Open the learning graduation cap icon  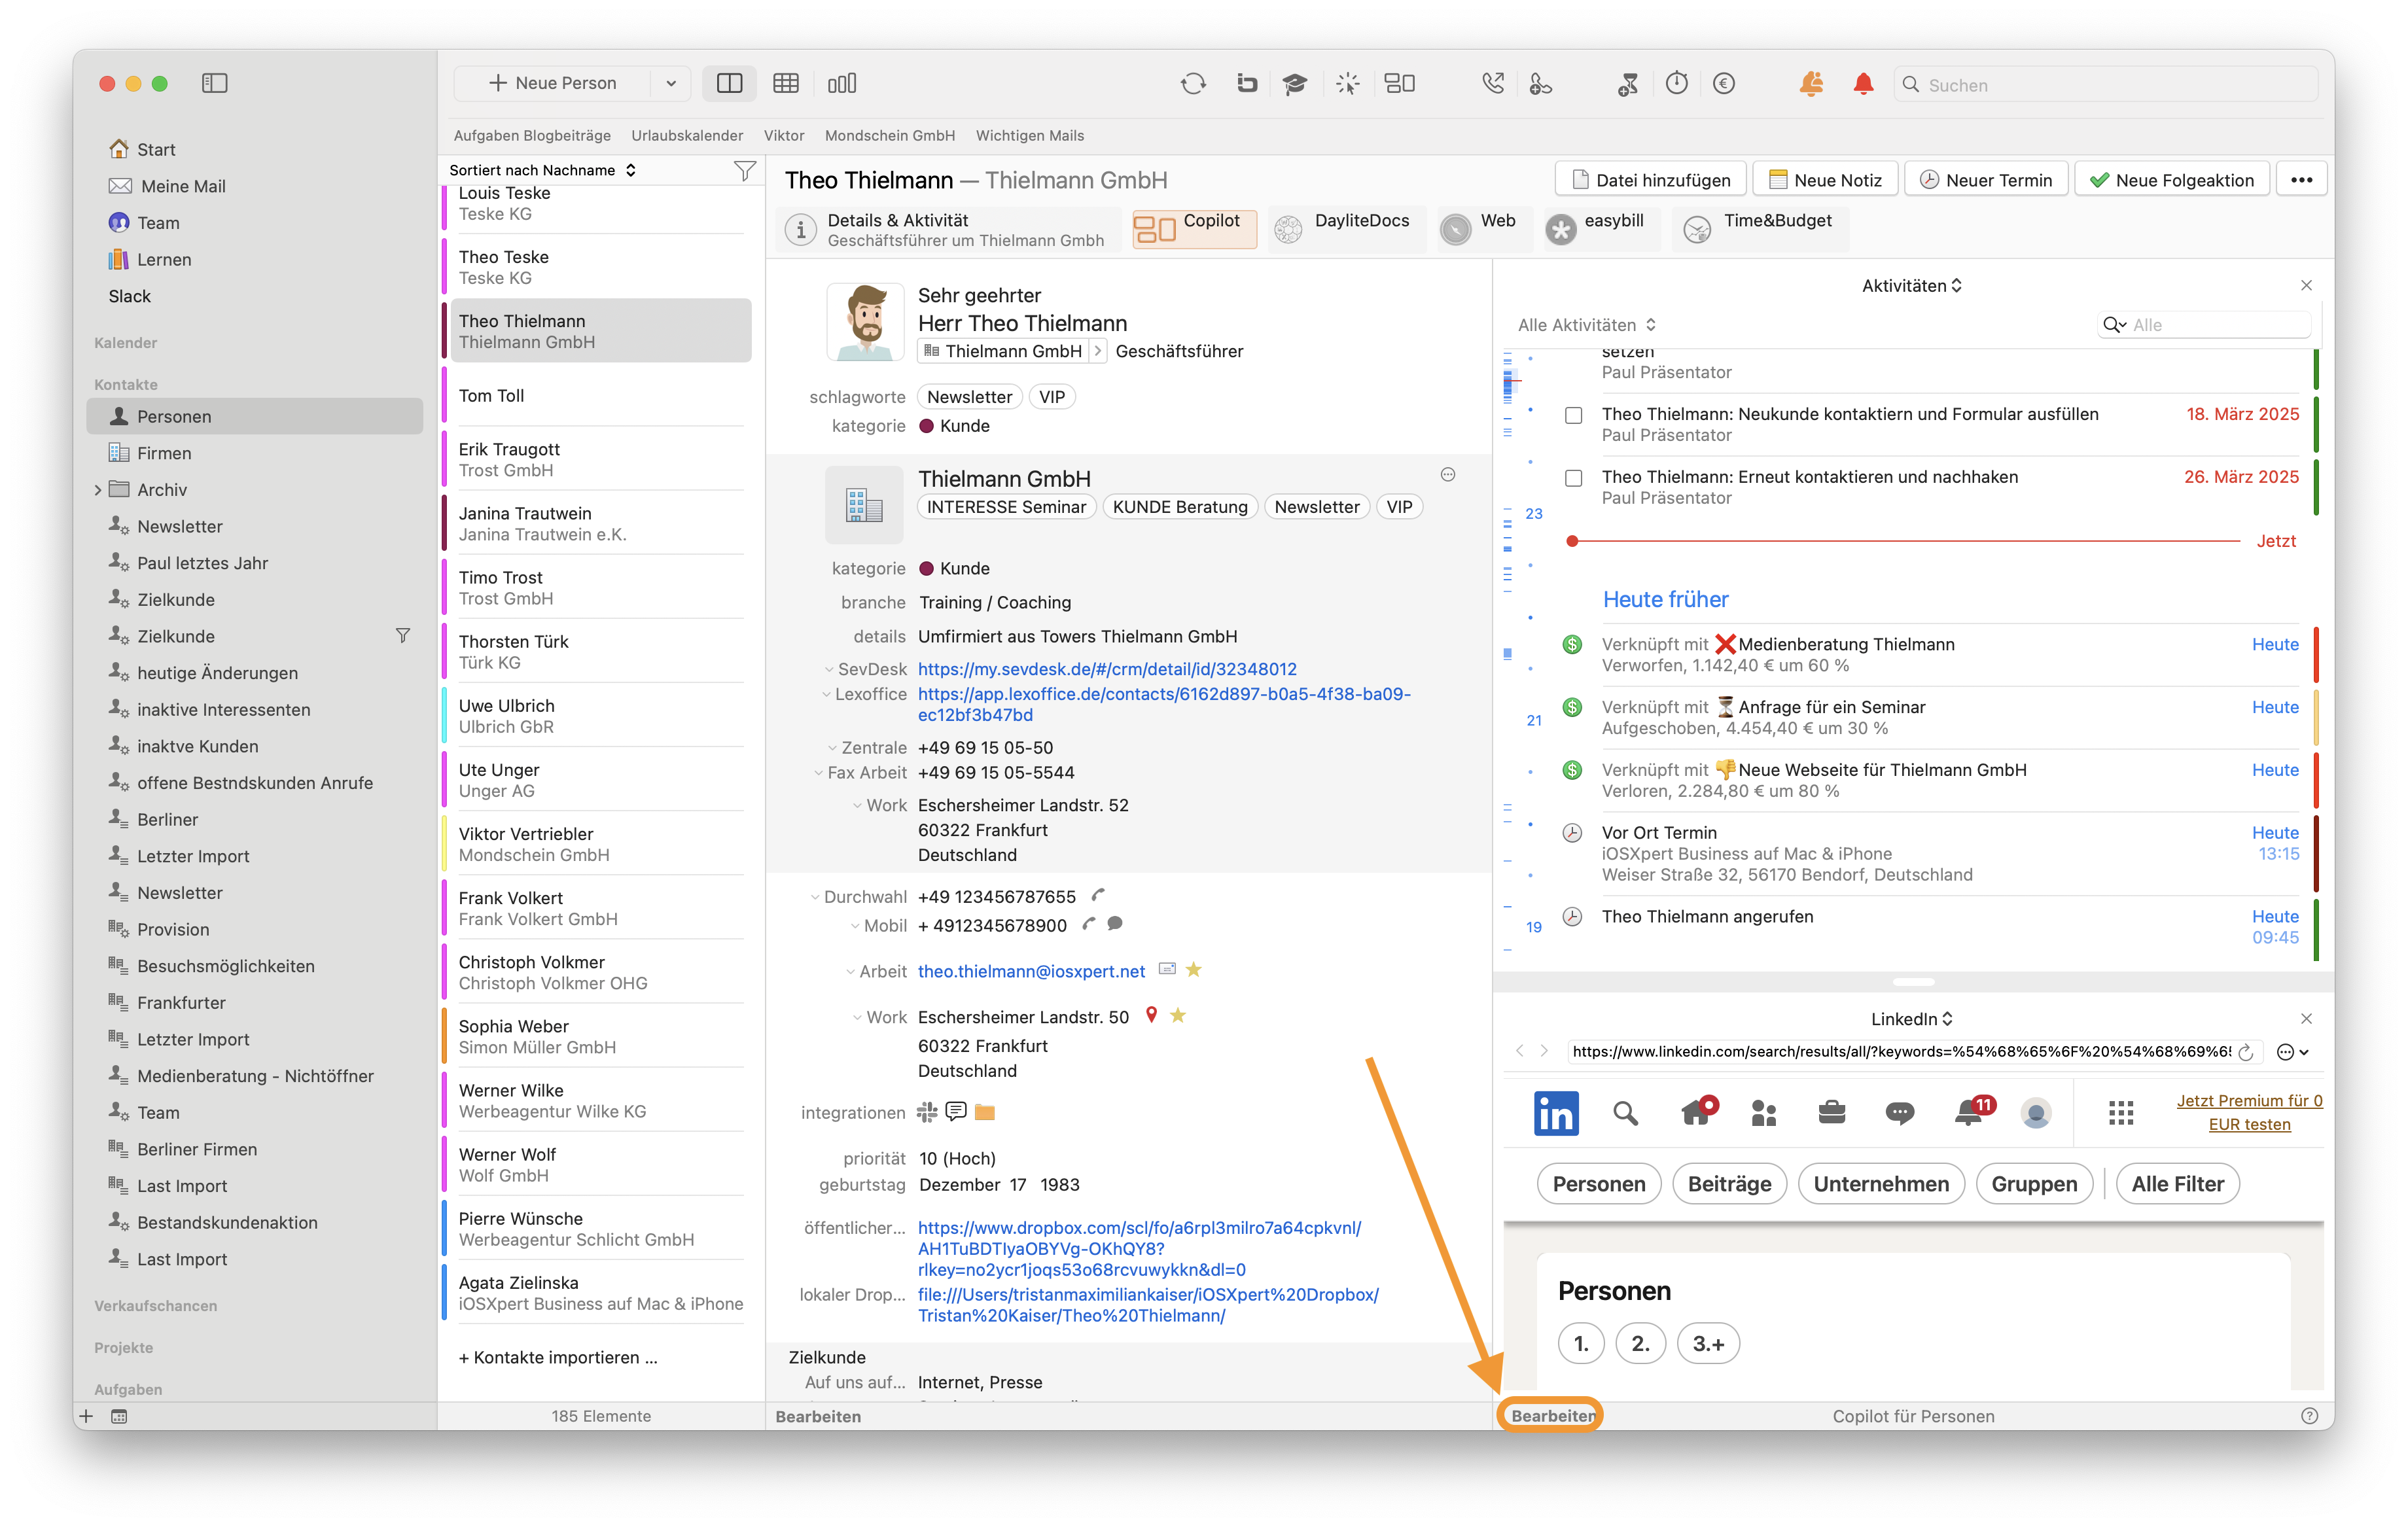1295,84
